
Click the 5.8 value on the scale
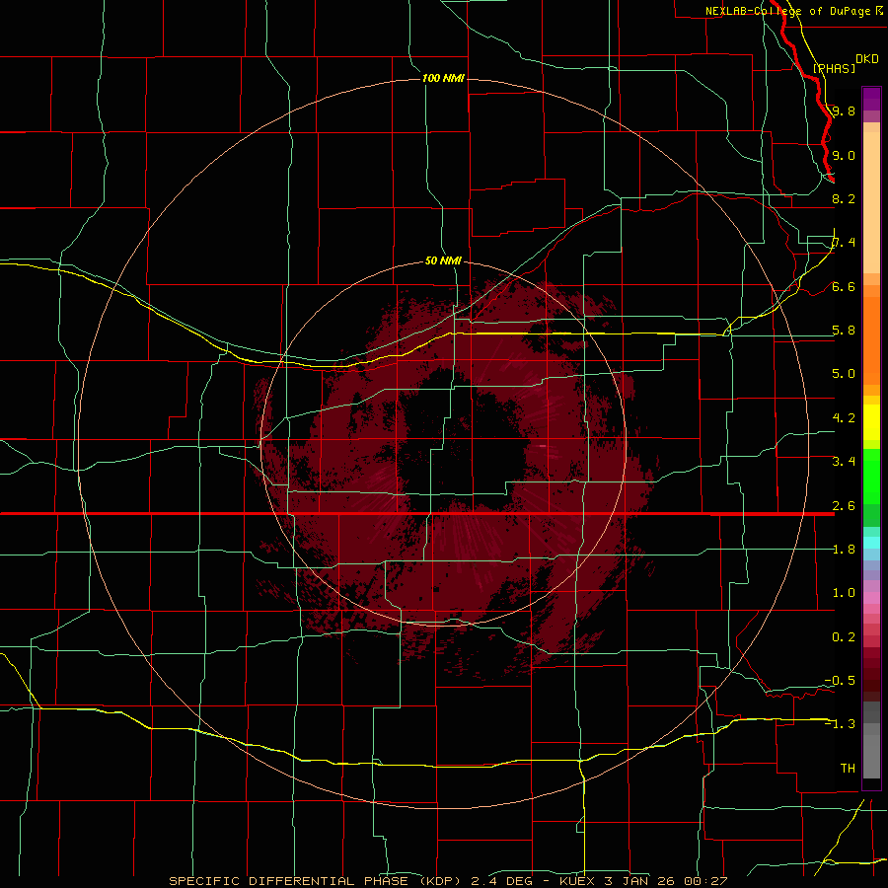coord(844,331)
